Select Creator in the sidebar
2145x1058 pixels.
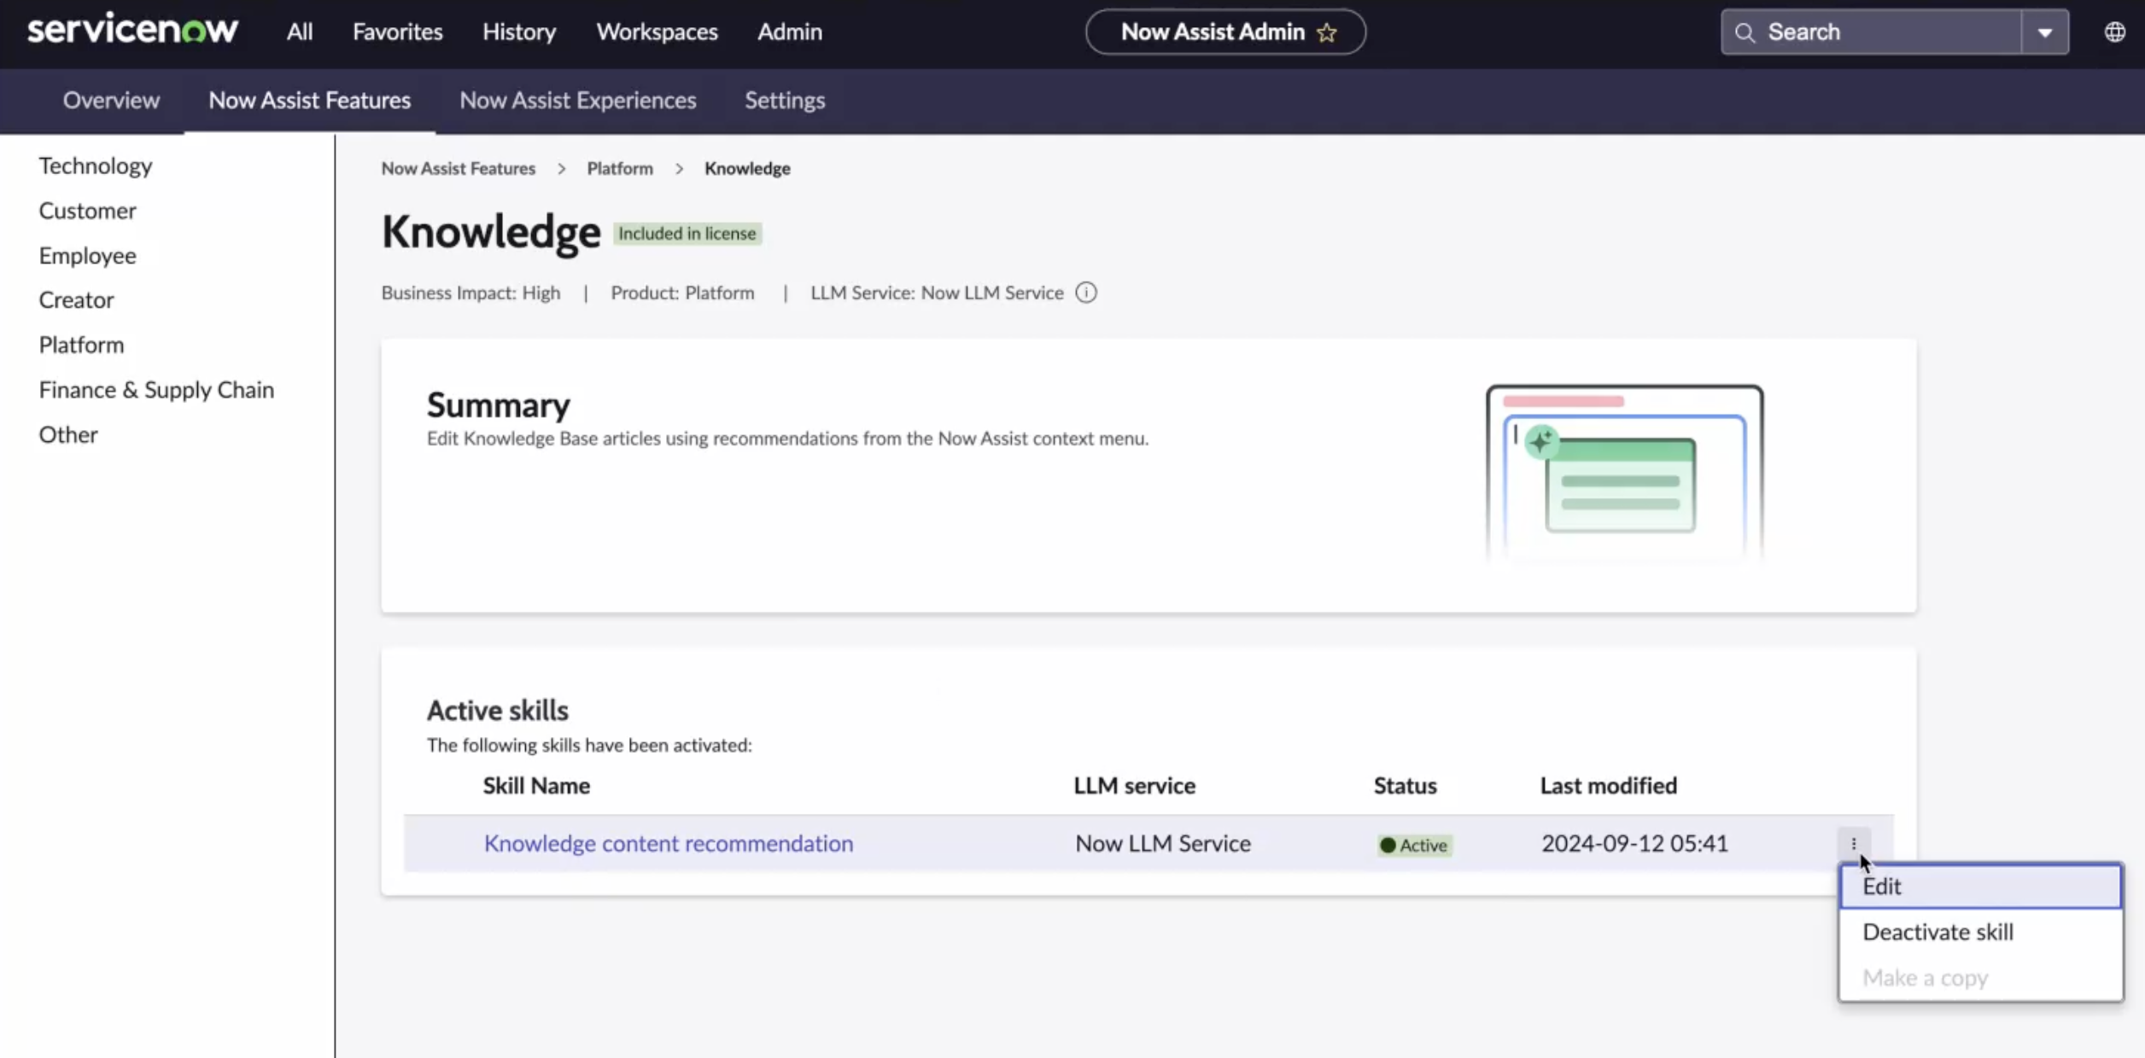pyautogui.click(x=76, y=299)
